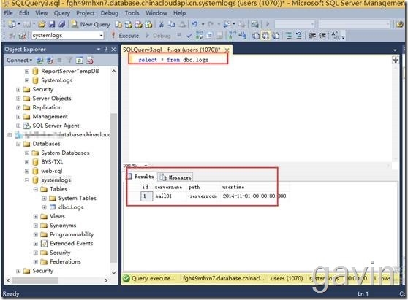Click Uncomment selected lines icon
408x300 pixels.
pos(299,36)
